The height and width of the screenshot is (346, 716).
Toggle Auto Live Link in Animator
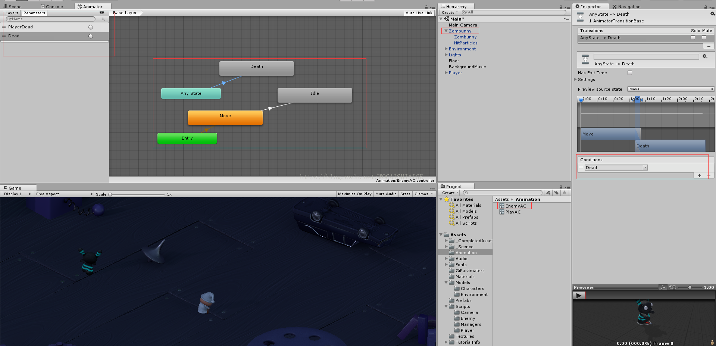419,13
